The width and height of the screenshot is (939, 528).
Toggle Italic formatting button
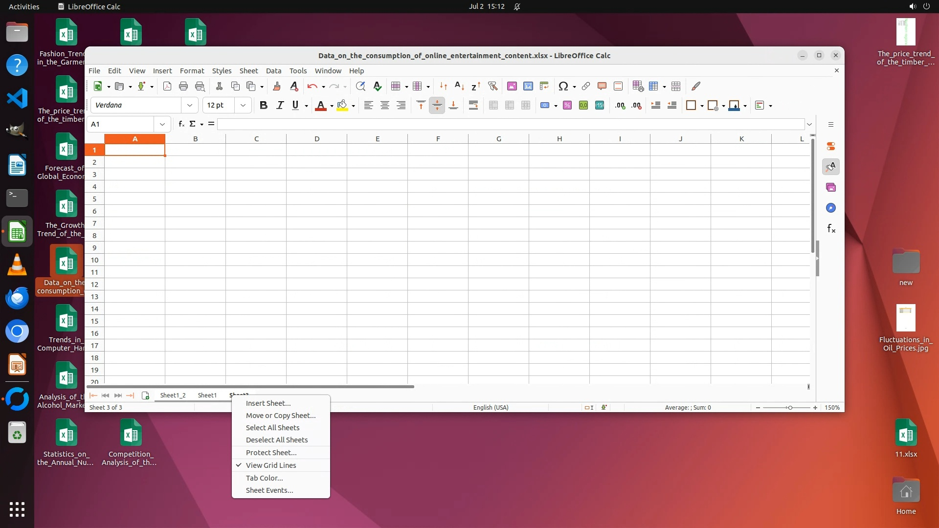click(280, 106)
